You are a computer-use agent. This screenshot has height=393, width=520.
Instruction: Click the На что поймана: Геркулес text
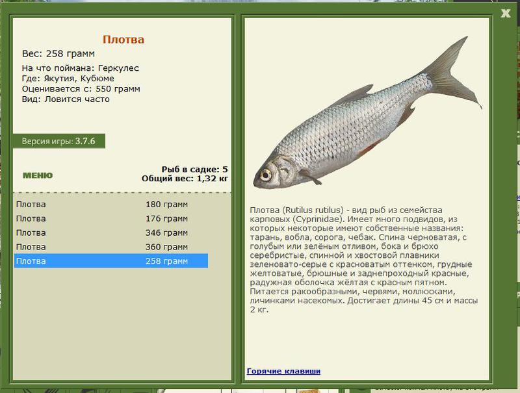[x=80, y=68]
